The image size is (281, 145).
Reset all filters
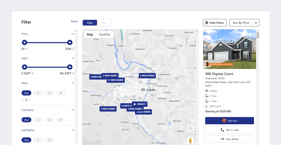pos(74,22)
